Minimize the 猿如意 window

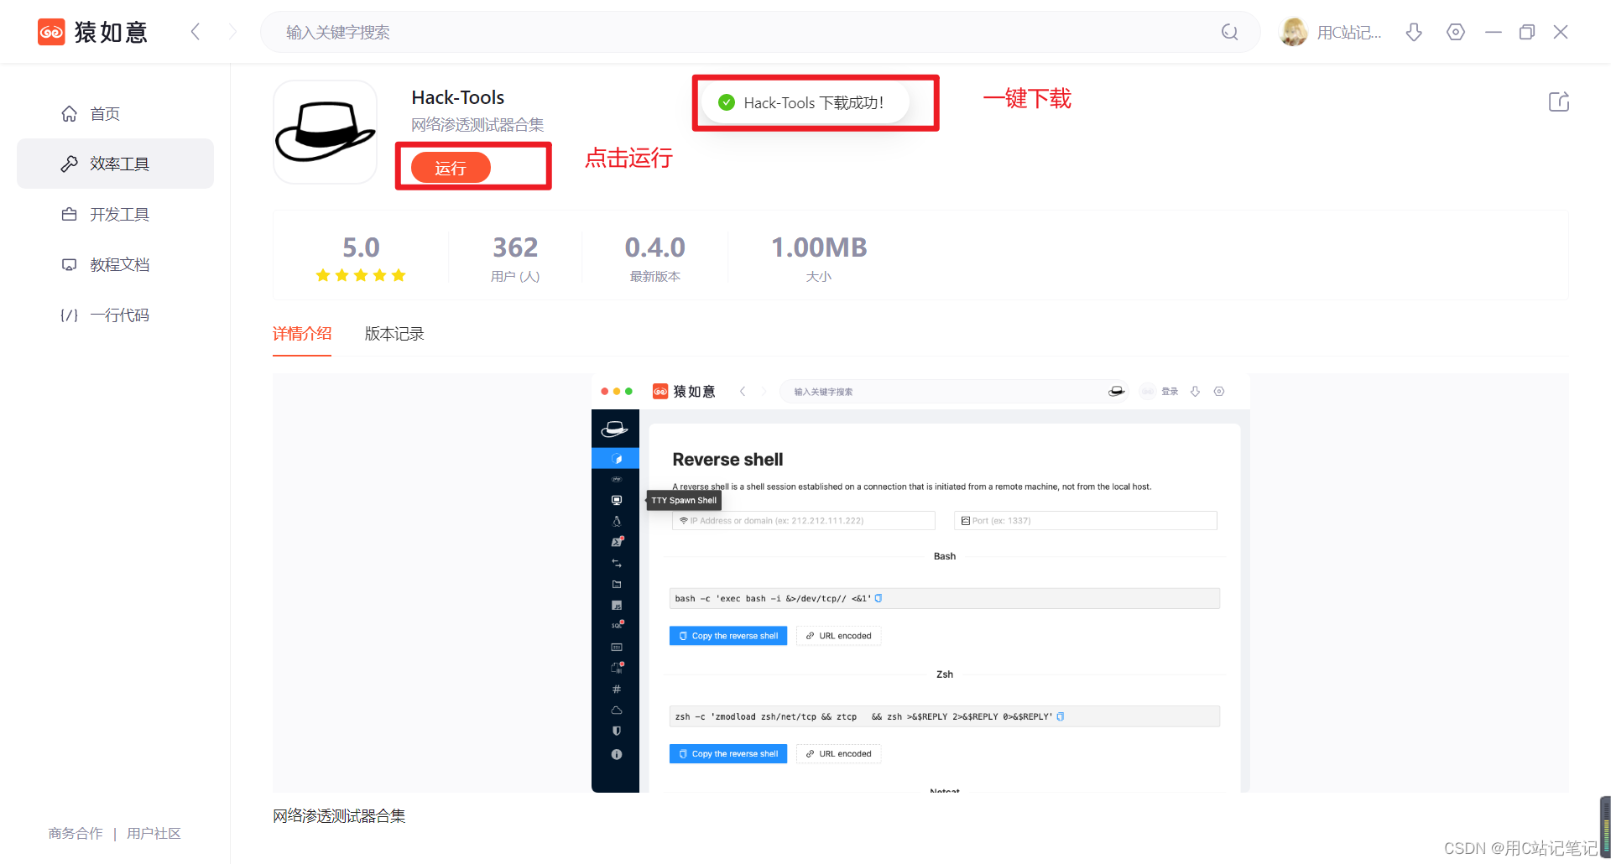tap(1494, 32)
